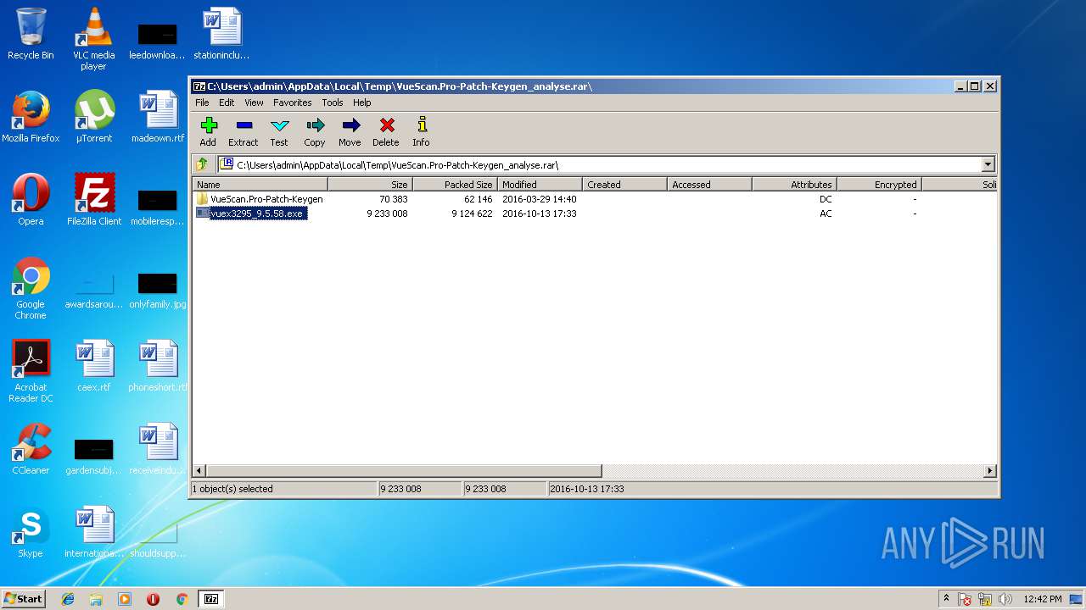The width and height of the screenshot is (1086, 610).
Task: Launch Skype desktop shortcut
Action: (31, 532)
